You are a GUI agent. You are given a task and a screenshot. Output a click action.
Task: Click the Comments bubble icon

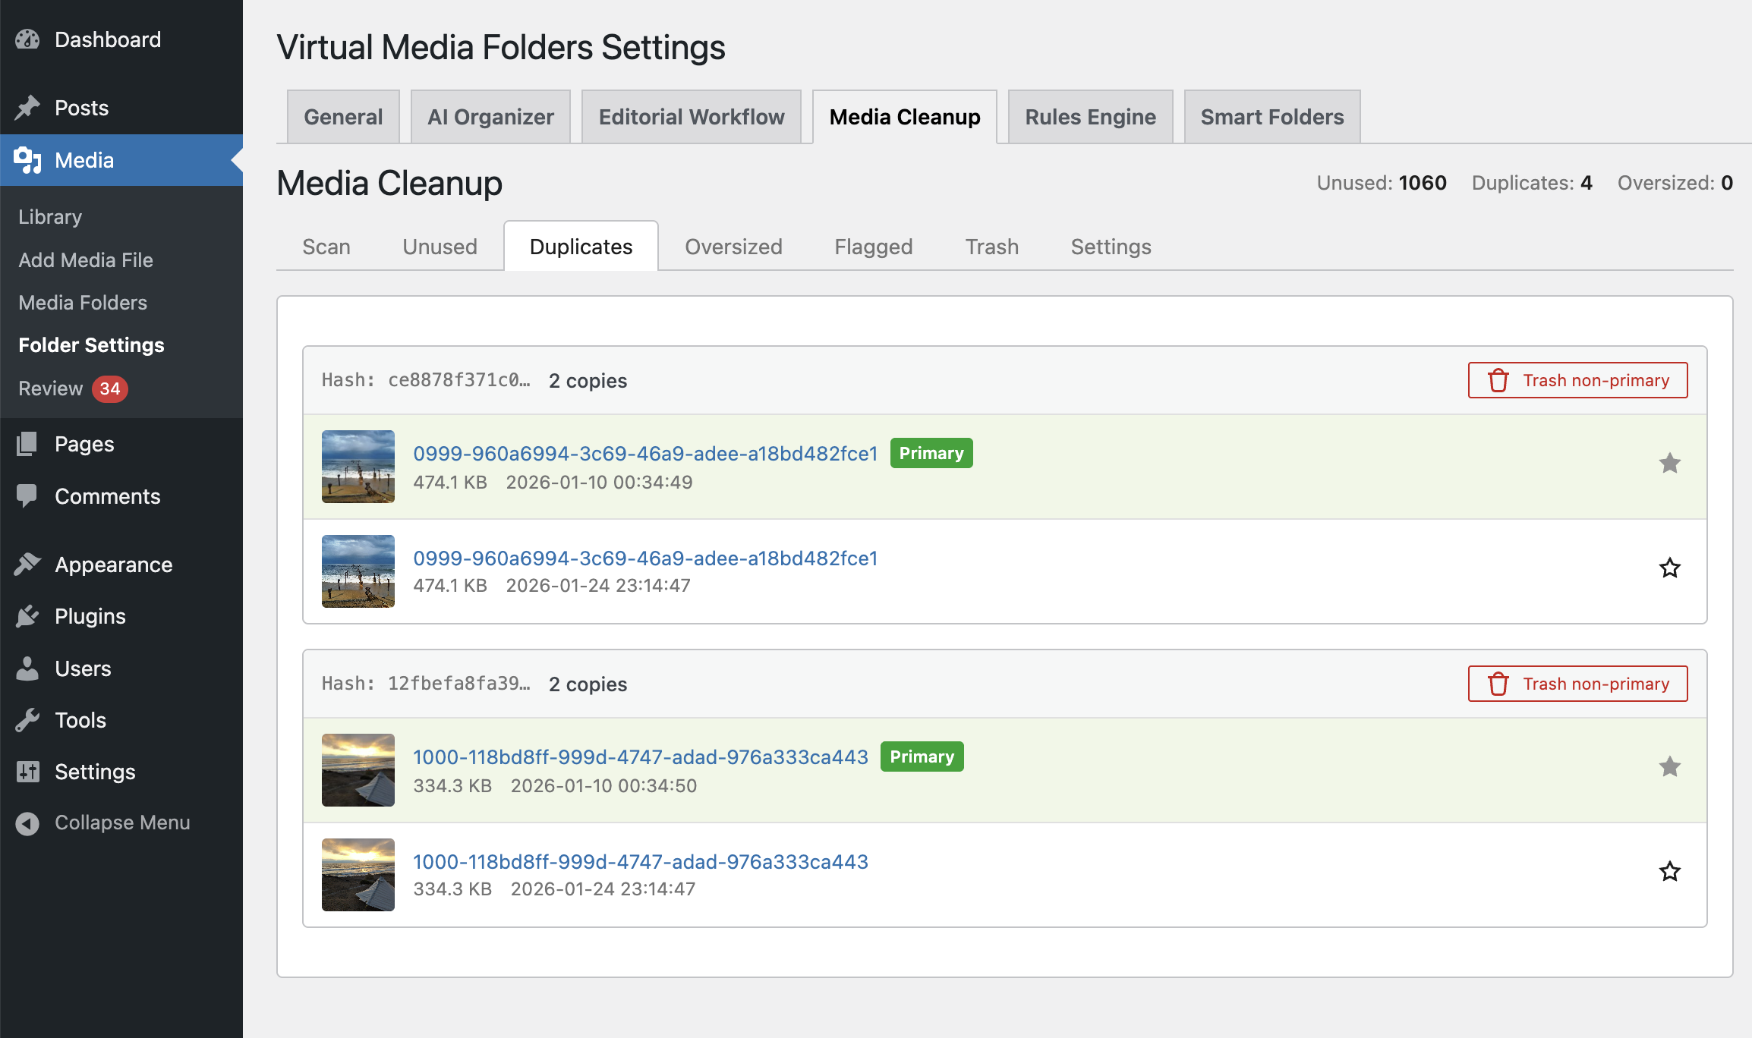click(x=27, y=496)
